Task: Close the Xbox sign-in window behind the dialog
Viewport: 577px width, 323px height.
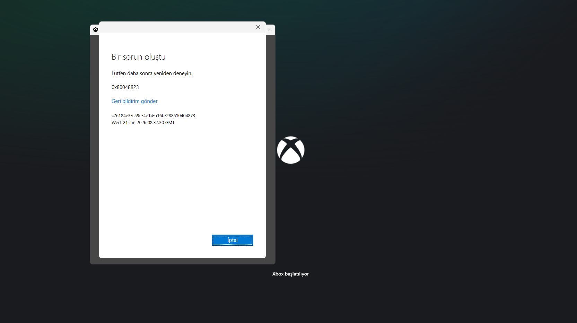Action: tap(270, 29)
